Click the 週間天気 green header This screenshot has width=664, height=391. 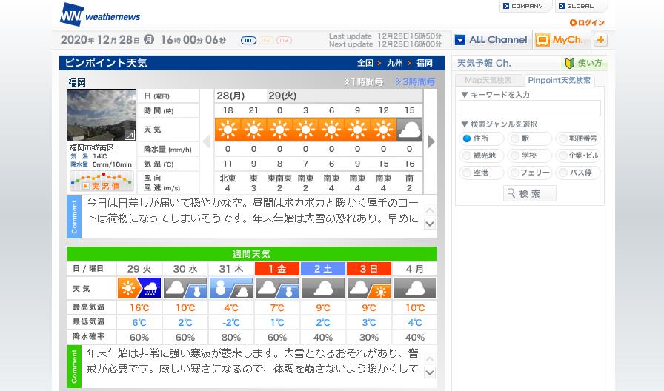tap(251, 254)
